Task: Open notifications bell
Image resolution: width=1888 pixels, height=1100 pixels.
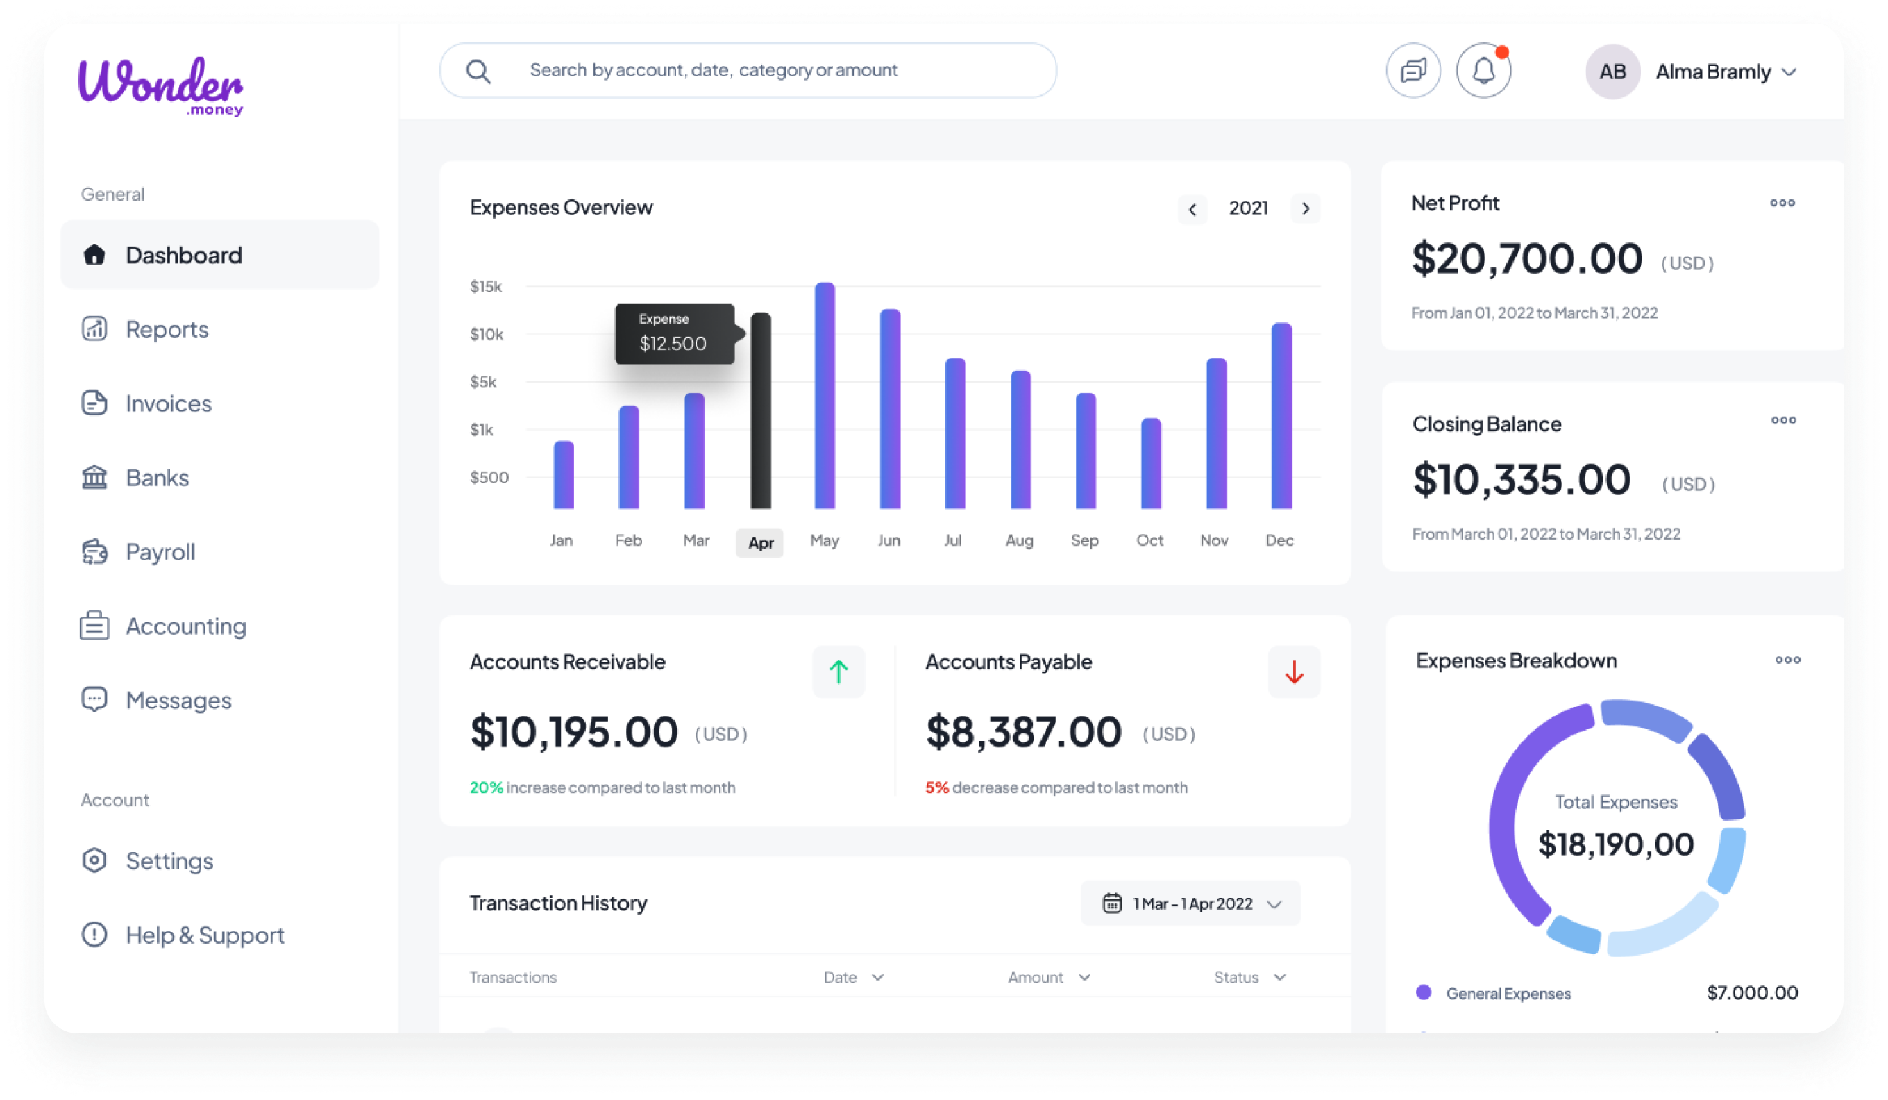Action: point(1483,70)
